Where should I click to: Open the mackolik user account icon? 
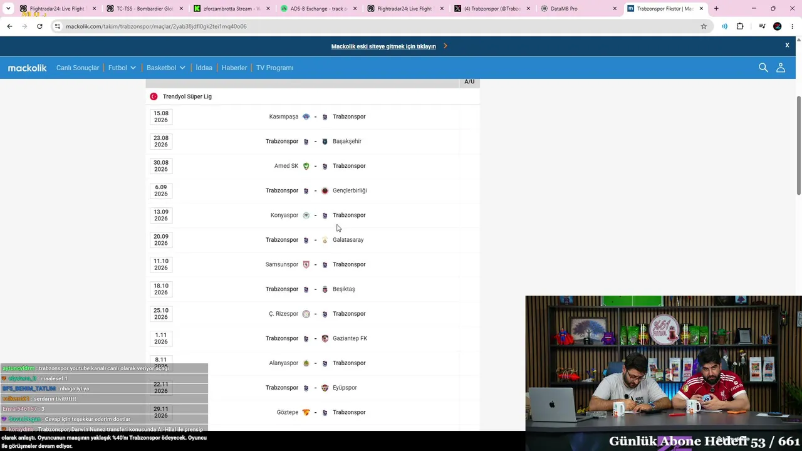point(781,68)
